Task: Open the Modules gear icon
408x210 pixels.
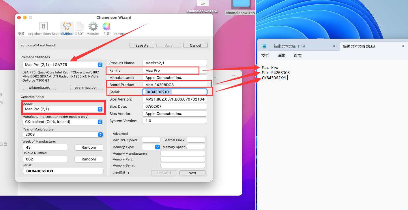Action: click(x=93, y=27)
